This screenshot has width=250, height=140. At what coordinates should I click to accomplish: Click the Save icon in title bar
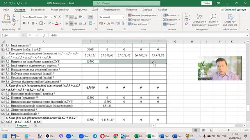[x=5, y=3]
